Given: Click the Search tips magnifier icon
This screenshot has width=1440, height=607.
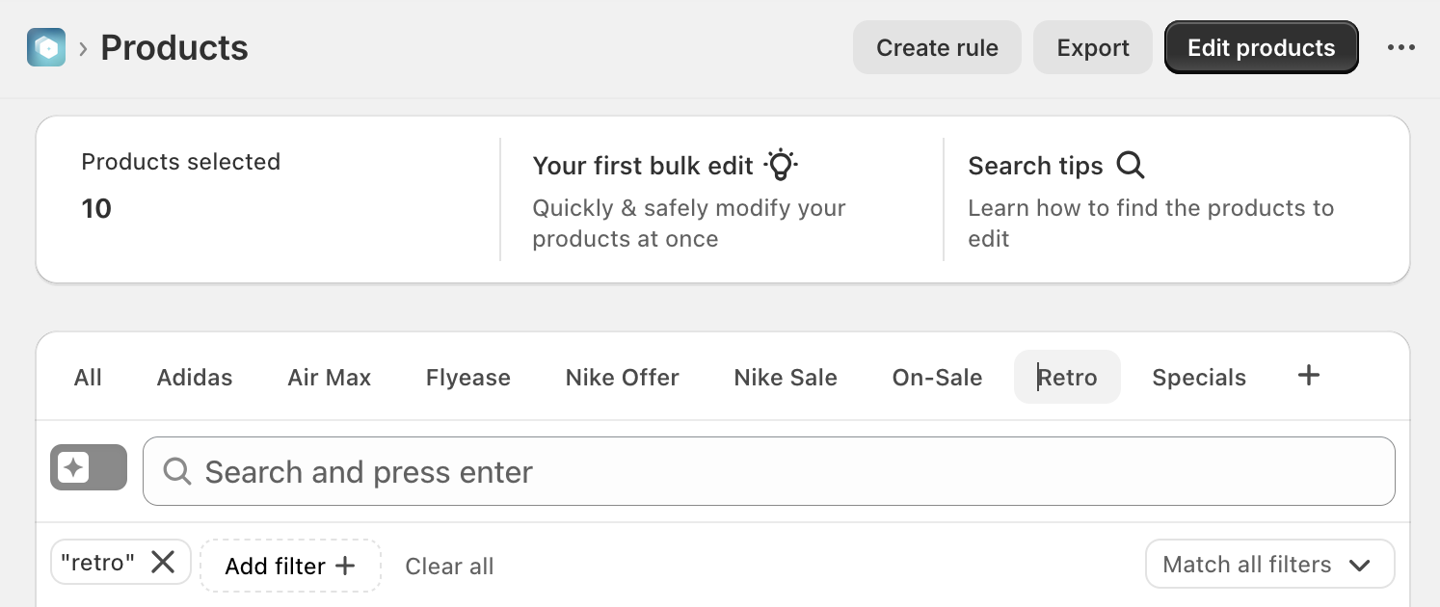Looking at the screenshot, I should tap(1131, 166).
